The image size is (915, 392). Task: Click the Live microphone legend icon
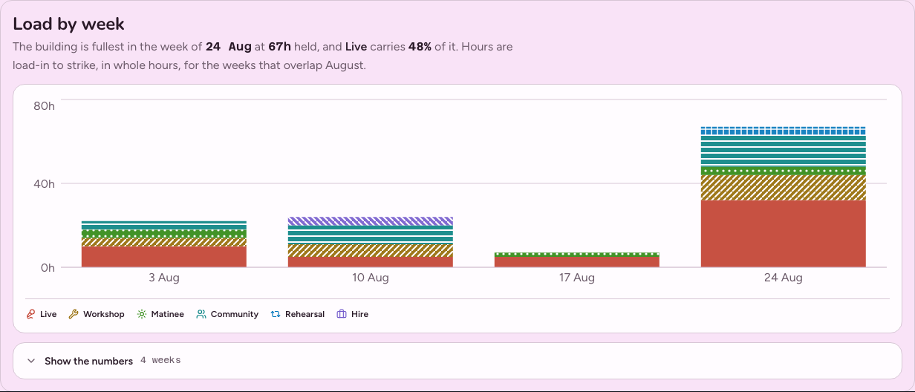pos(30,314)
